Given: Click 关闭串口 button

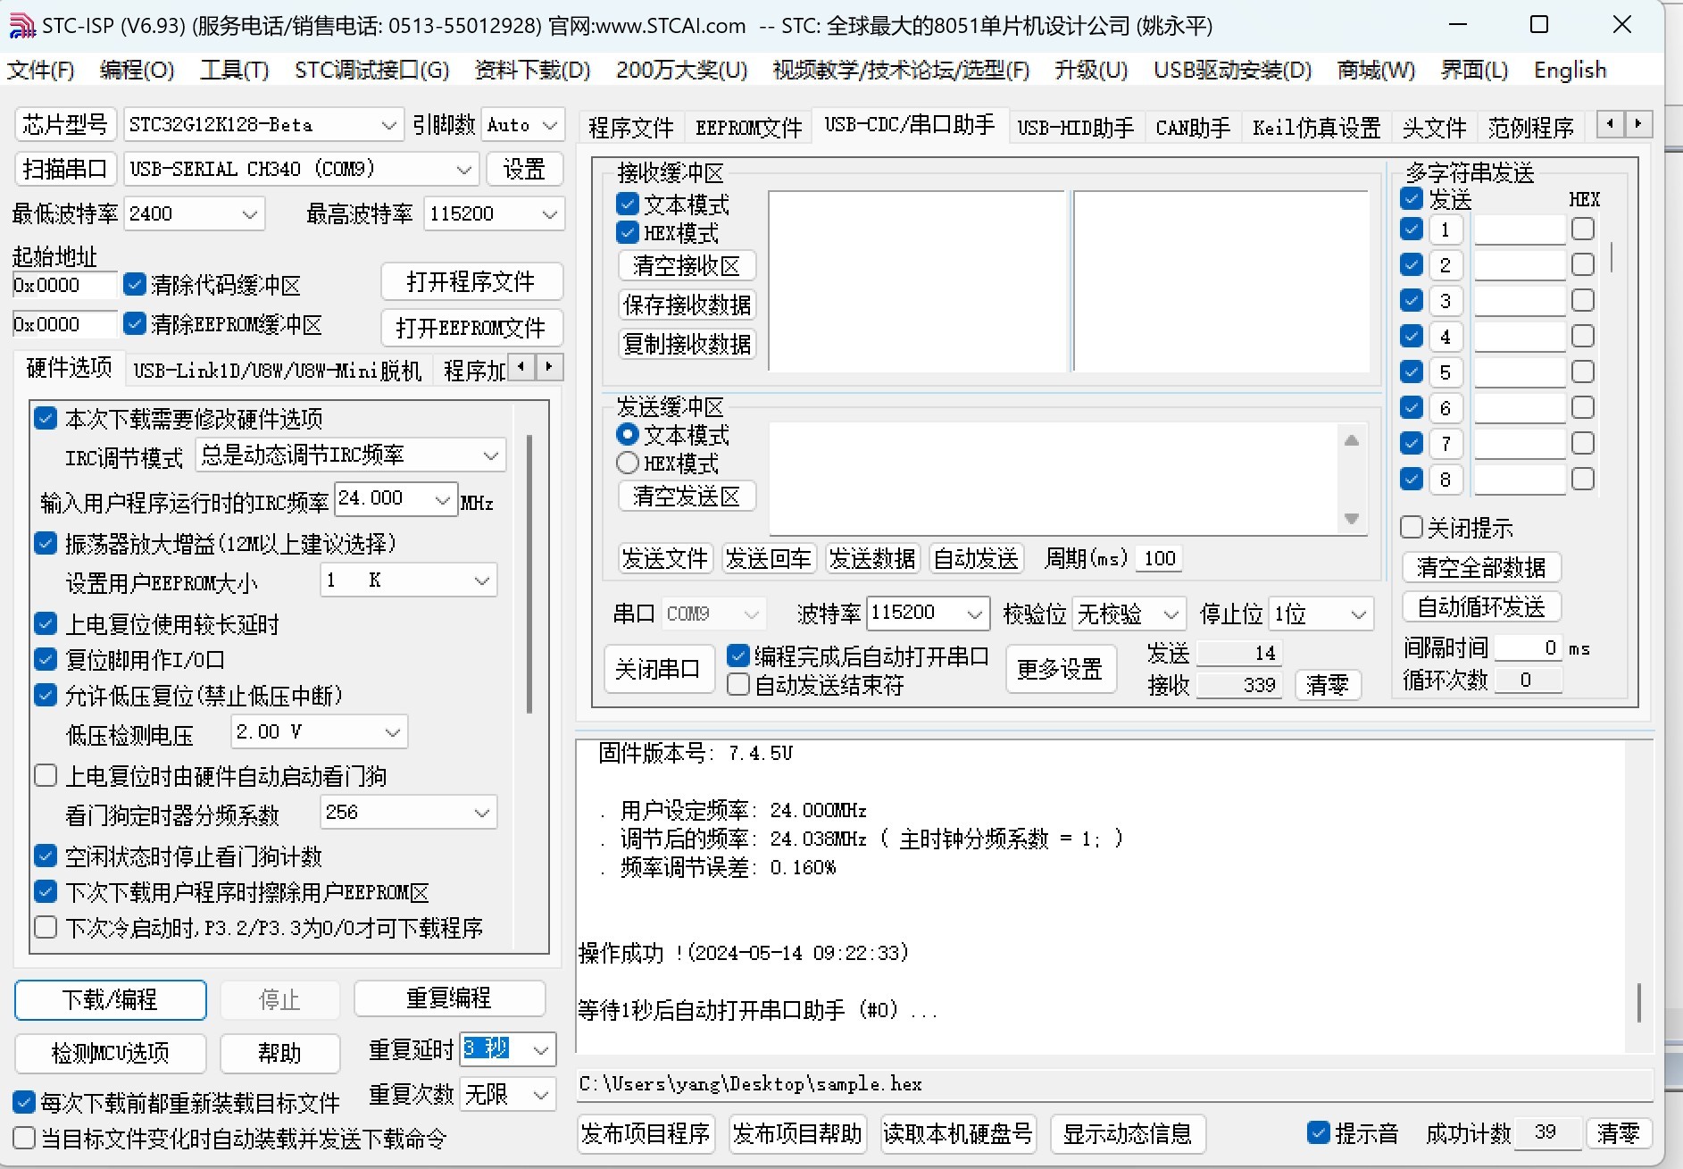Looking at the screenshot, I should click(658, 669).
